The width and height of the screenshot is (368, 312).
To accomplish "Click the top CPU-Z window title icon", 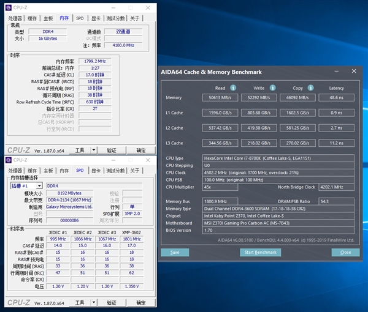I will (x=8, y=6).
